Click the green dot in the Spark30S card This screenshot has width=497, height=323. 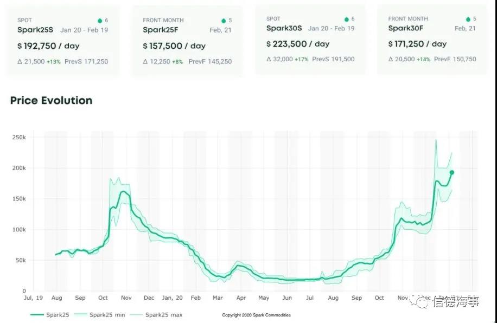point(346,20)
